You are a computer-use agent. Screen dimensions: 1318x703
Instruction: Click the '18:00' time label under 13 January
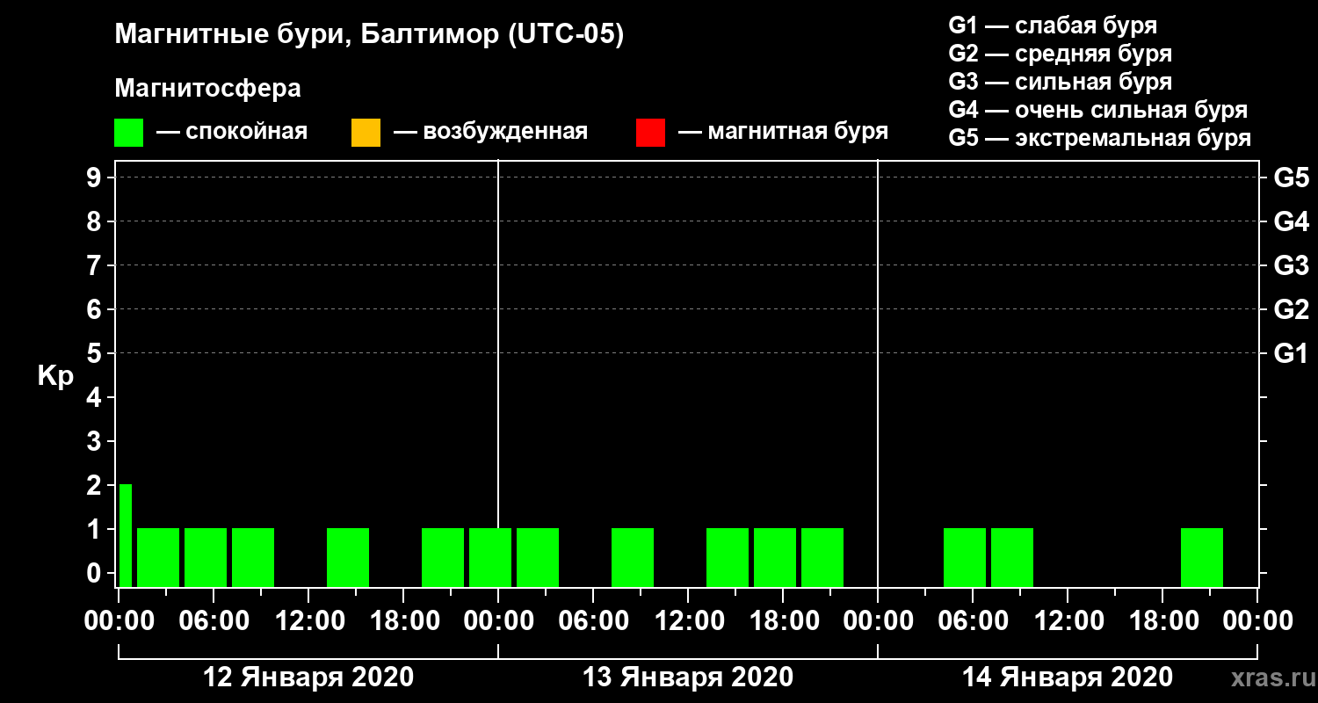click(x=783, y=621)
